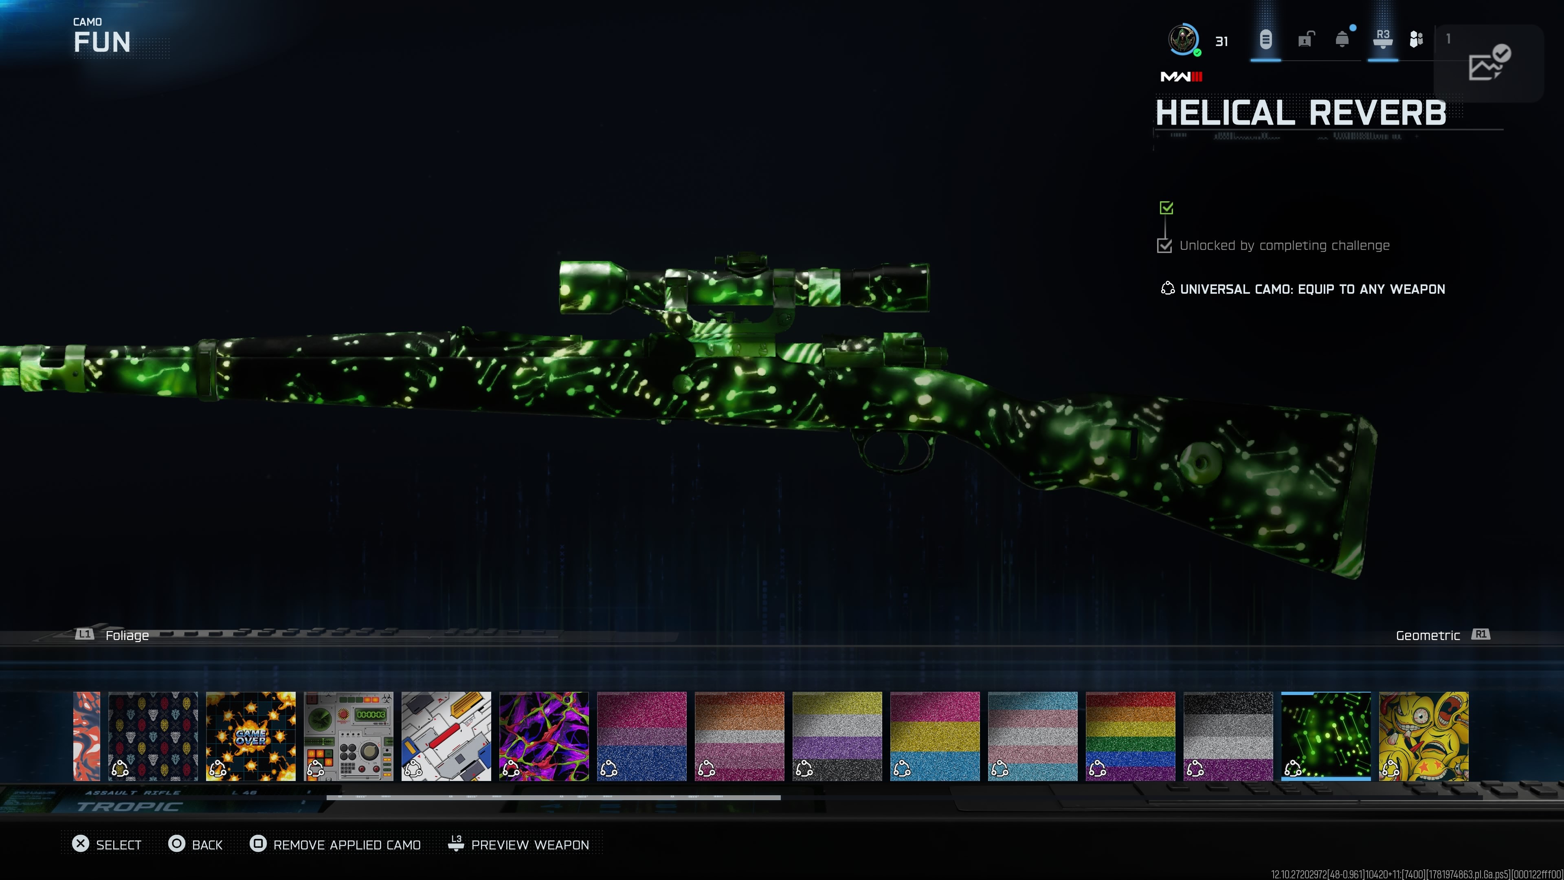Click the player level 31
Viewport: 1564px width, 880px height.
coord(1221,41)
